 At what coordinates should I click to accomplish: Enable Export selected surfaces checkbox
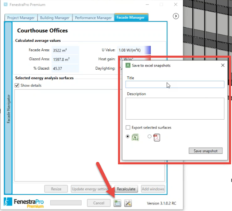tap(128, 127)
